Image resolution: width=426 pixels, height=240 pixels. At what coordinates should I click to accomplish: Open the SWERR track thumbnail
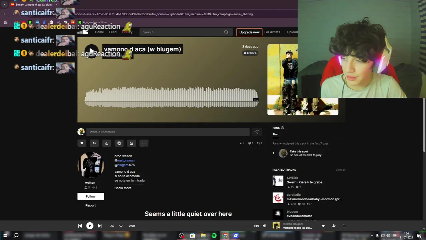tap(278, 181)
